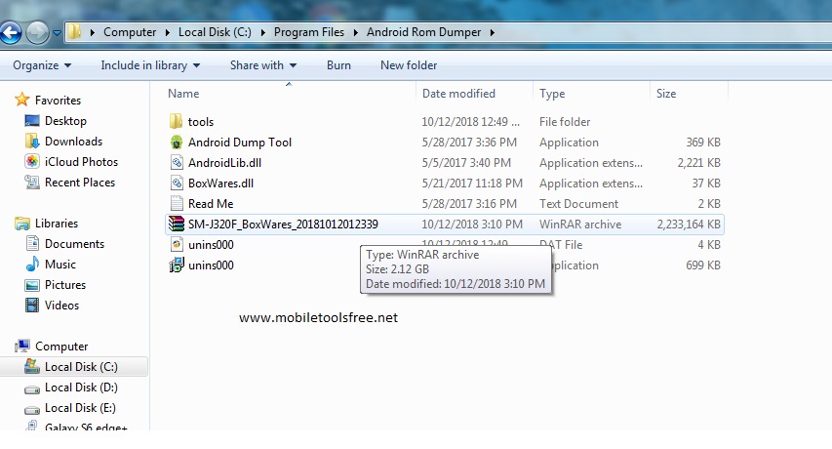832x449 pixels.
Task: Expand the arrow after Local Disk (C:) breadcrumb
Action: click(262, 32)
